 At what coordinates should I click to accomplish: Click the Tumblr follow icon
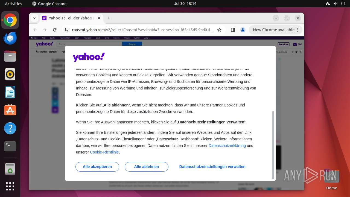tap(300, 52)
